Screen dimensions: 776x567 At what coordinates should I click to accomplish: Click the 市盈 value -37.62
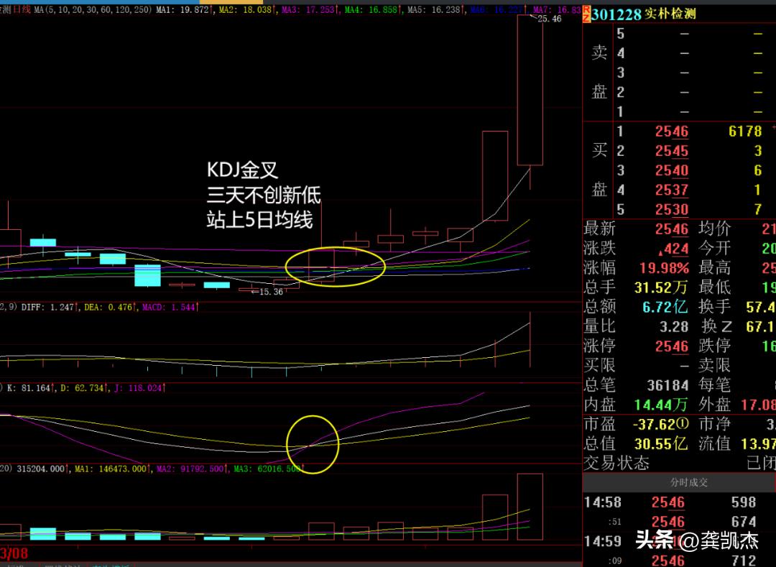click(655, 425)
